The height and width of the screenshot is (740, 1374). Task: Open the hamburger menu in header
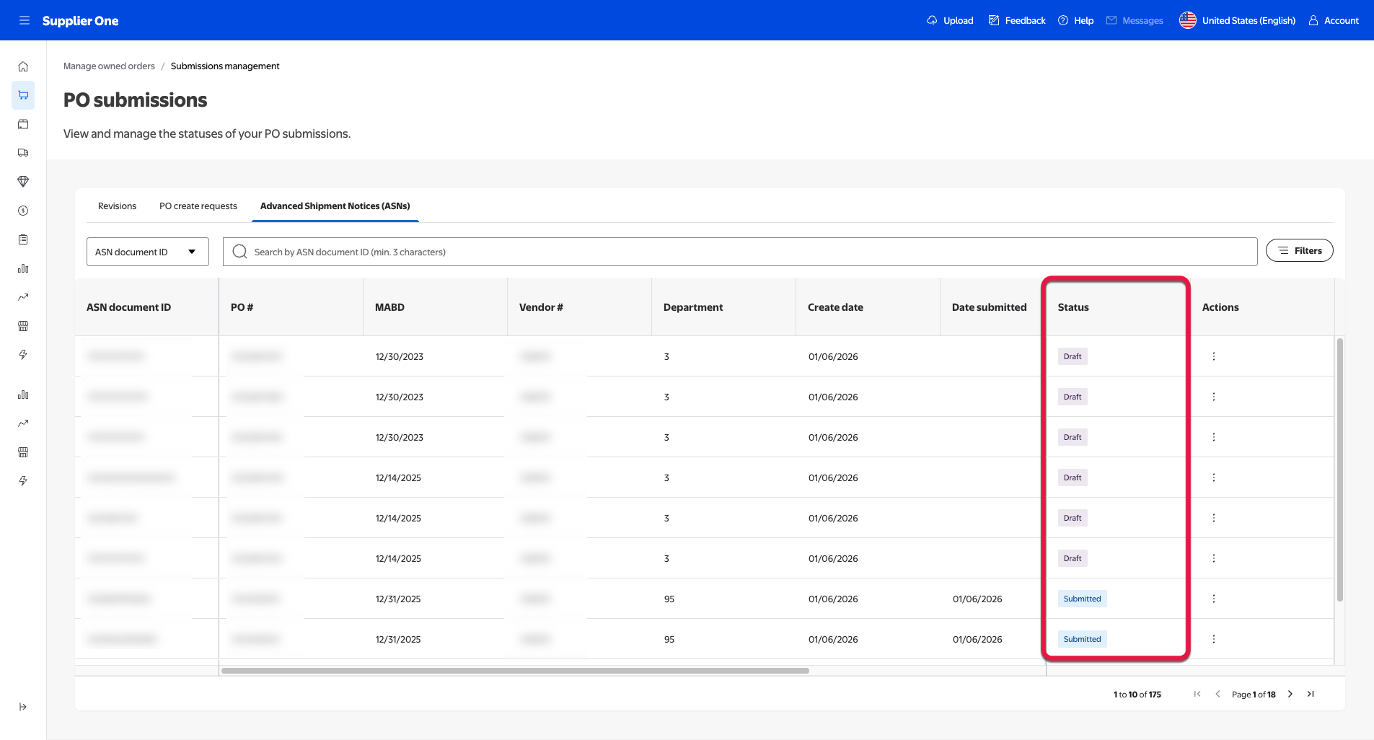(25, 20)
